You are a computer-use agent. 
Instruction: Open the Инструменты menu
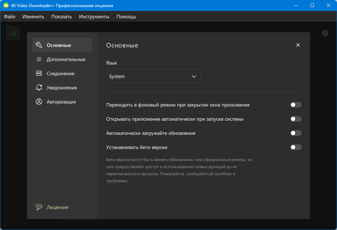coord(94,17)
